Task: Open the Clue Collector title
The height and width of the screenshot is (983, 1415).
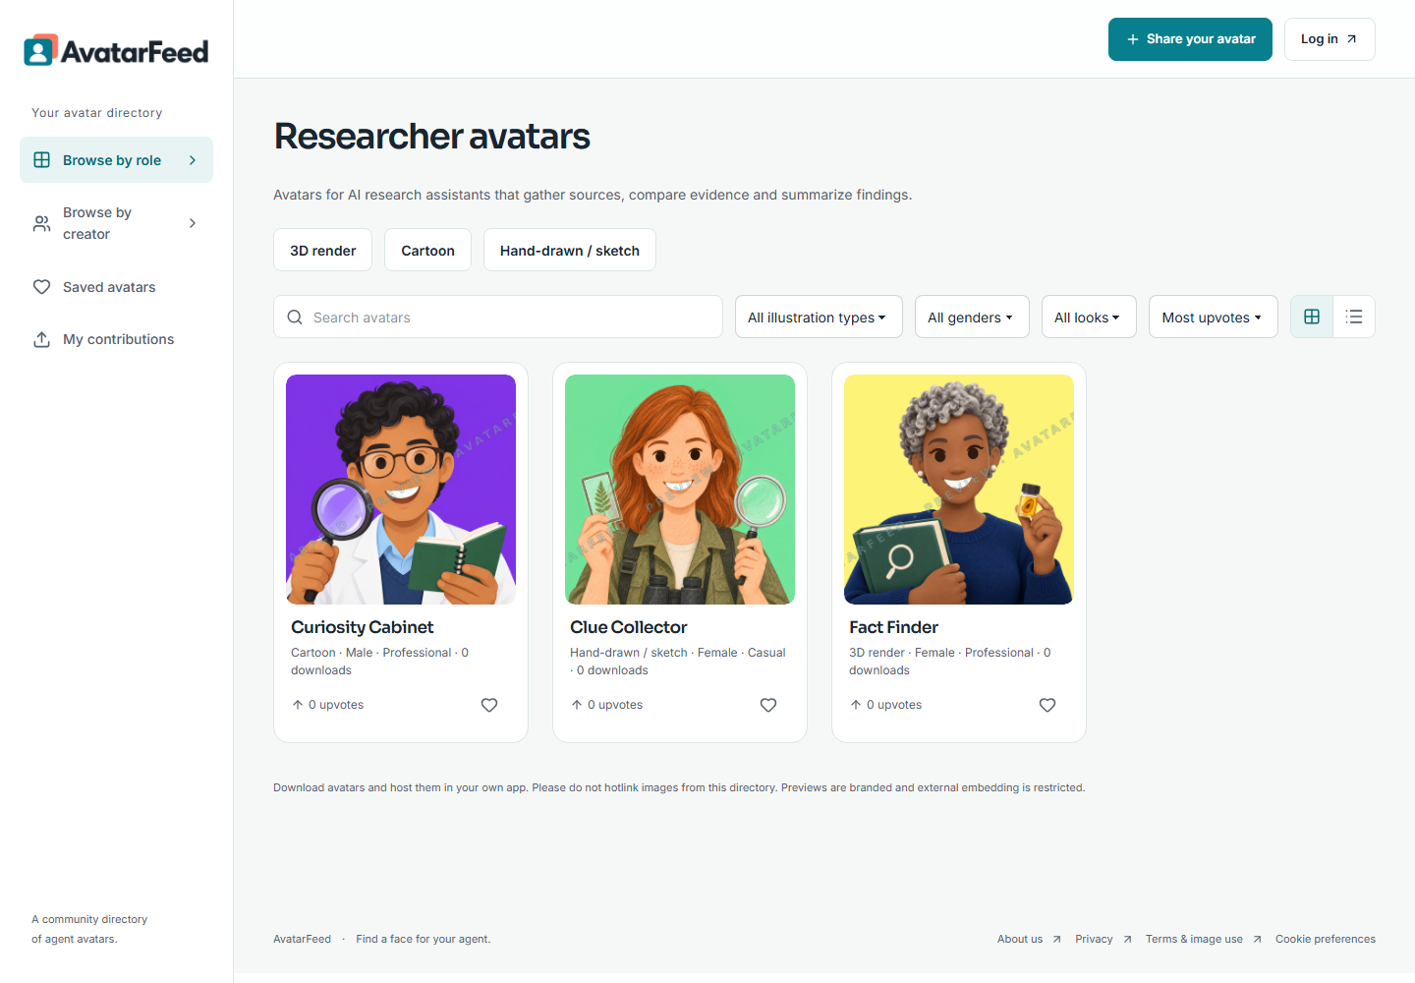Action: coord(628,627)
